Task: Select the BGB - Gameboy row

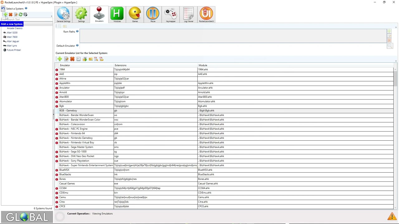Action: click(224, 111)
